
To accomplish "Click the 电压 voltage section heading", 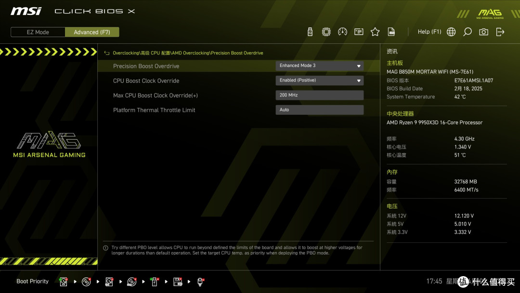I will click(392, 206).
